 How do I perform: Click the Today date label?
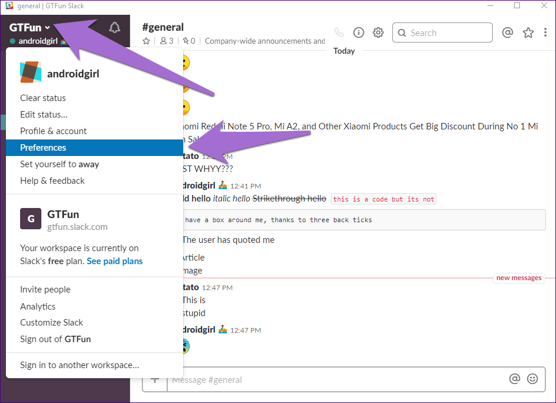pos(344,51)
